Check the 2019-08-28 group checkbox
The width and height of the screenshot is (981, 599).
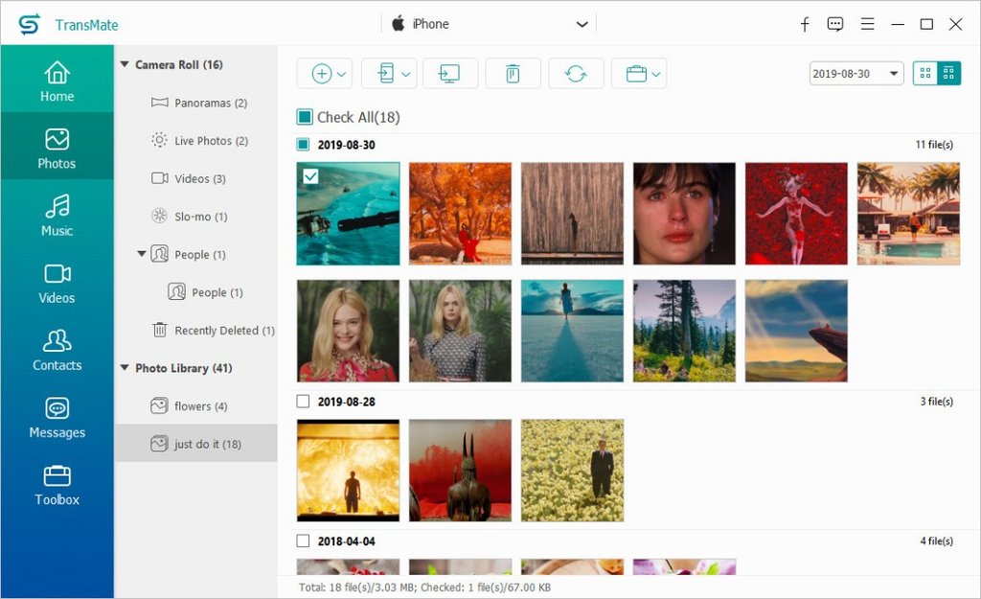pos(303,402)
